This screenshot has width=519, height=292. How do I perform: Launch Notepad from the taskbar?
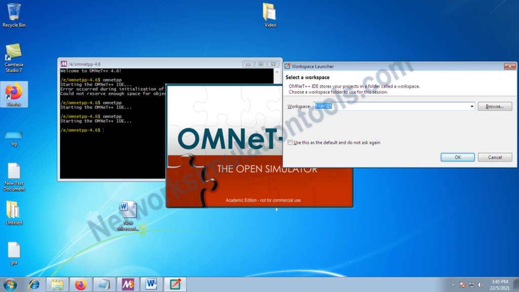(104, 284)
